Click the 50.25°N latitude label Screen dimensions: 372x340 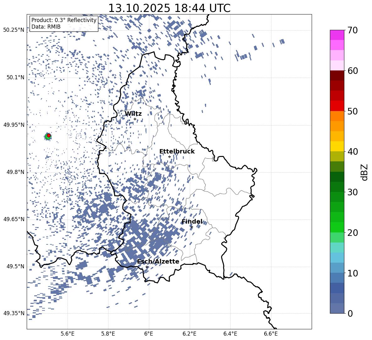tap(14, 30)
